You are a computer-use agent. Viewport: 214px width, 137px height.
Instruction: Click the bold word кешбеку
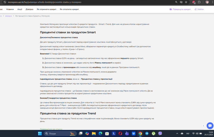coord(97,67)
